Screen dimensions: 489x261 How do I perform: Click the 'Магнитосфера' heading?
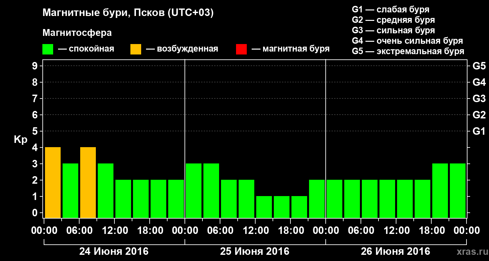pyautogui.click(x=77, y=33)
